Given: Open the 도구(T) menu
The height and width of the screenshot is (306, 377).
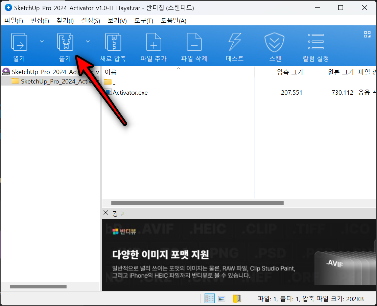Looking at the screenshot, I should coord(144,21).
